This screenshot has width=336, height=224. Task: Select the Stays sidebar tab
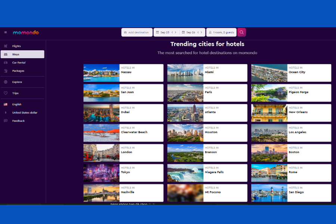22,55
